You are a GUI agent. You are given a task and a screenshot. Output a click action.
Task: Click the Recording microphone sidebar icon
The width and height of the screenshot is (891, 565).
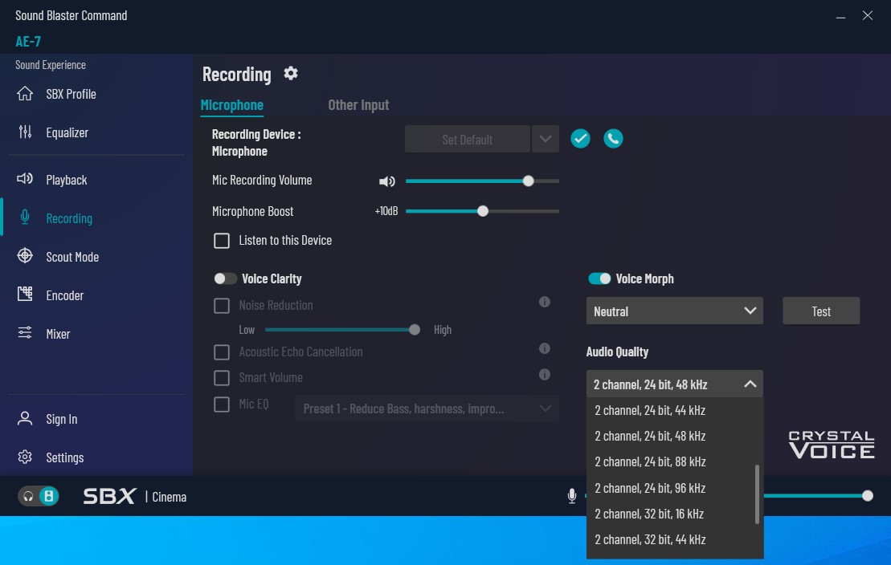(25, 217)
